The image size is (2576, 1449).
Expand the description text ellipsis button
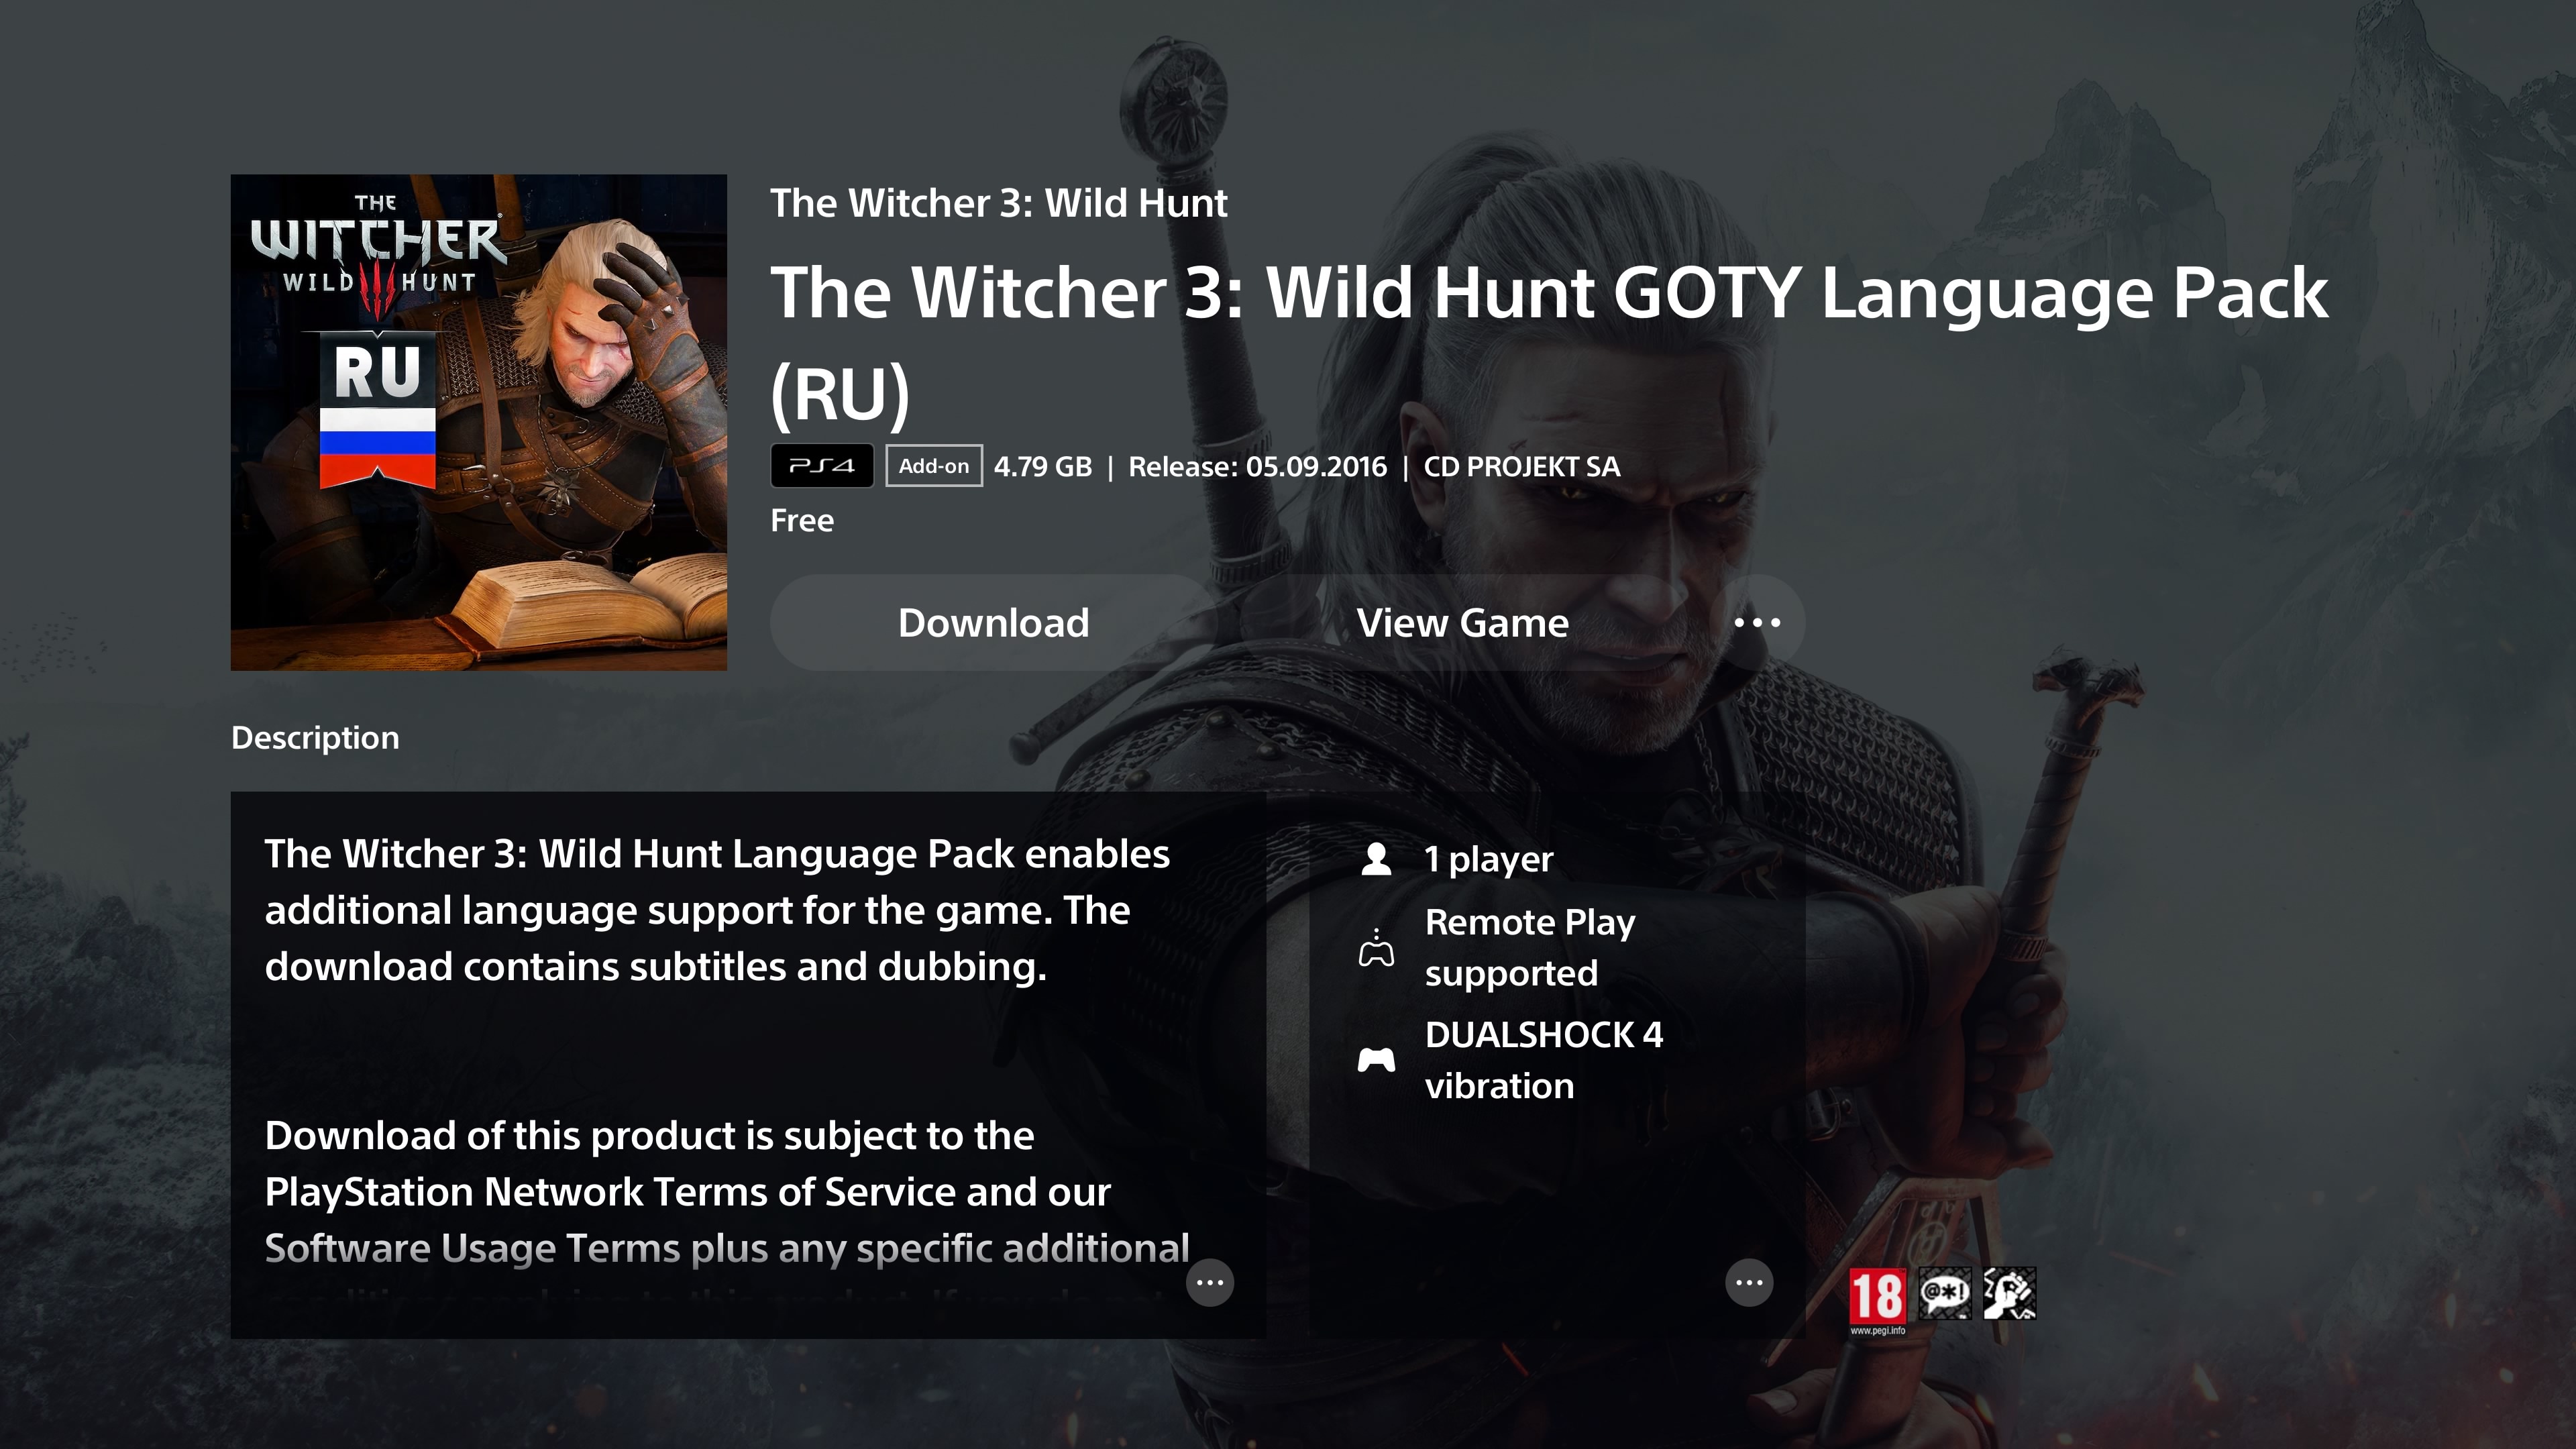click(1210, 1282)
